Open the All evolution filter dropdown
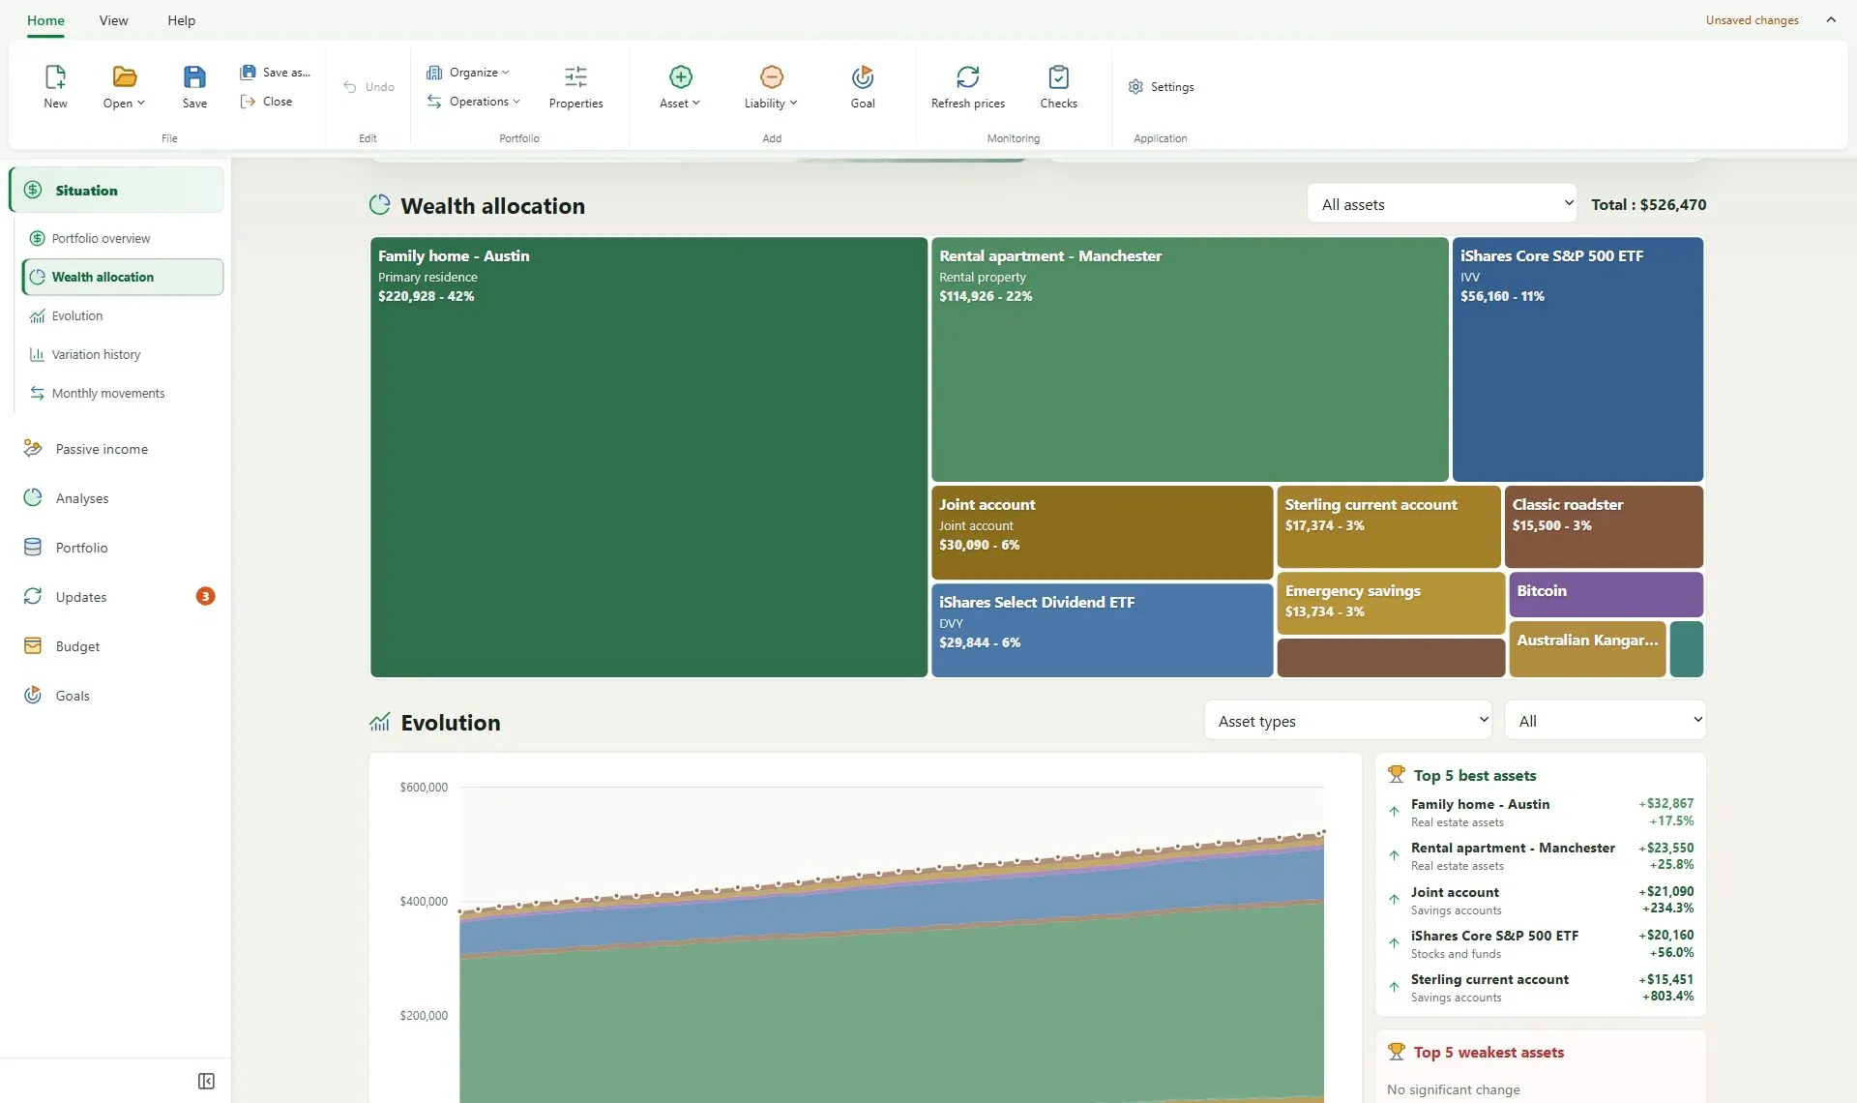 tap(1606, 721)
